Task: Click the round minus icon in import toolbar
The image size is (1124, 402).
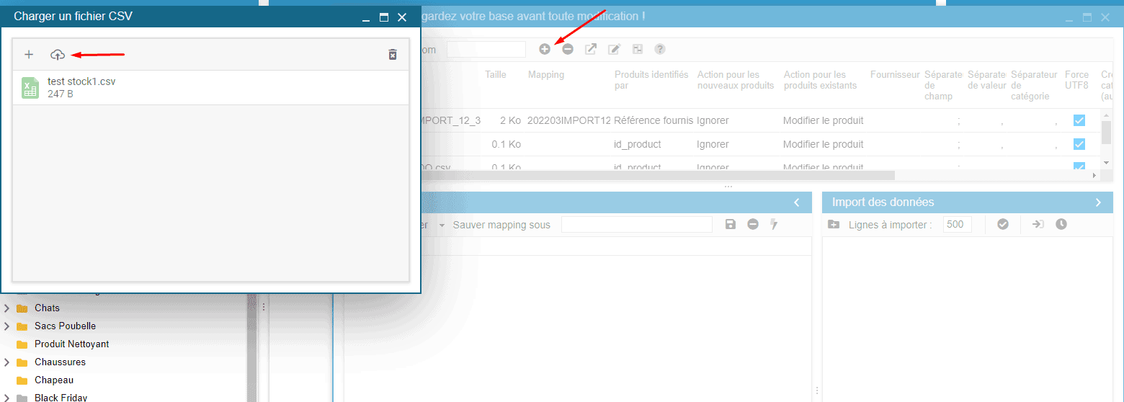Action: point(568,49)
